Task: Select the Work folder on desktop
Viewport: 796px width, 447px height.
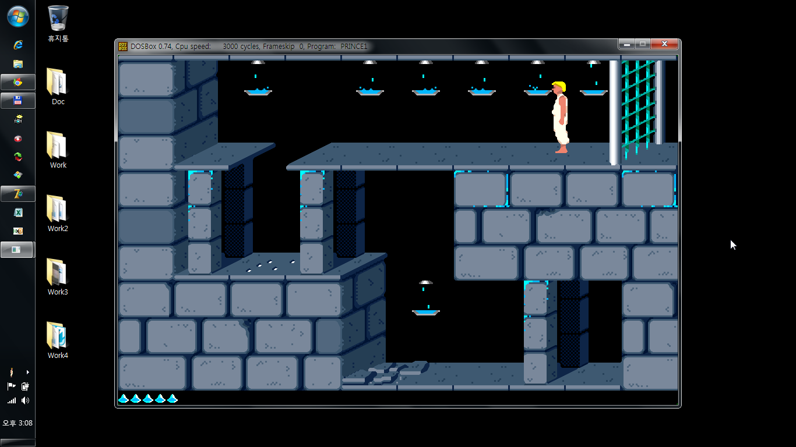Action: 58,150
